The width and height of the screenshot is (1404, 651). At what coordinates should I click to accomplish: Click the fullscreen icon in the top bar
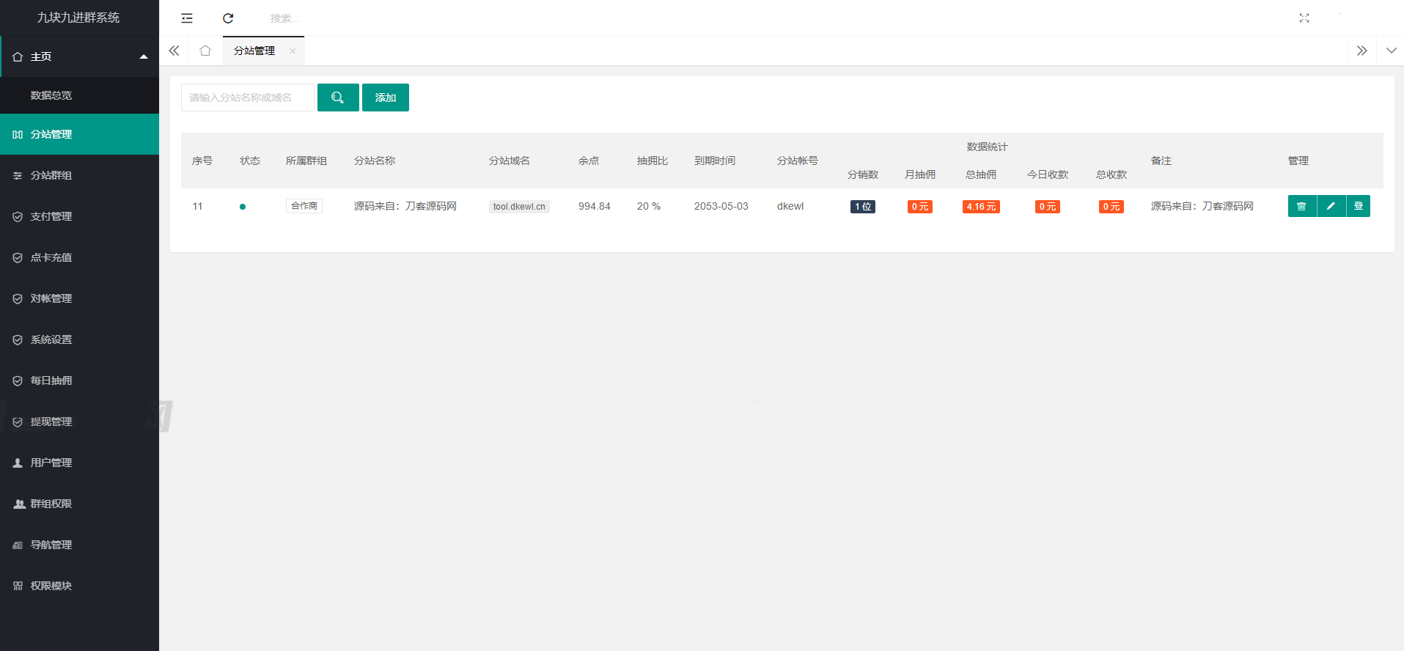(x=1304, y=18)
